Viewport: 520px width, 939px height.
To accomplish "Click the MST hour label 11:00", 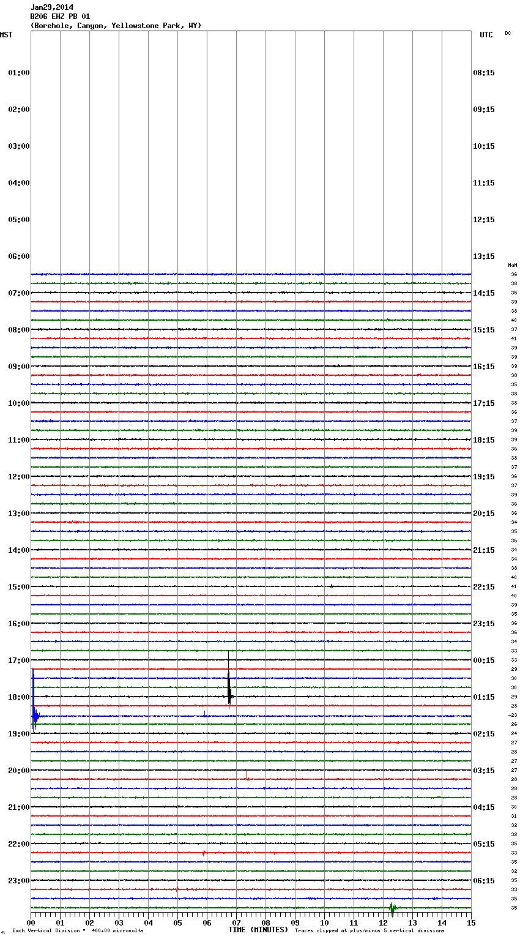I will (x=19, y=440).
